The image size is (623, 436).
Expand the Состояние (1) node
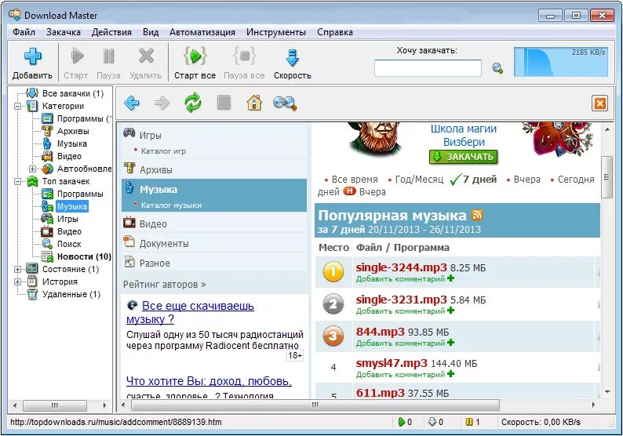(18, 269)
